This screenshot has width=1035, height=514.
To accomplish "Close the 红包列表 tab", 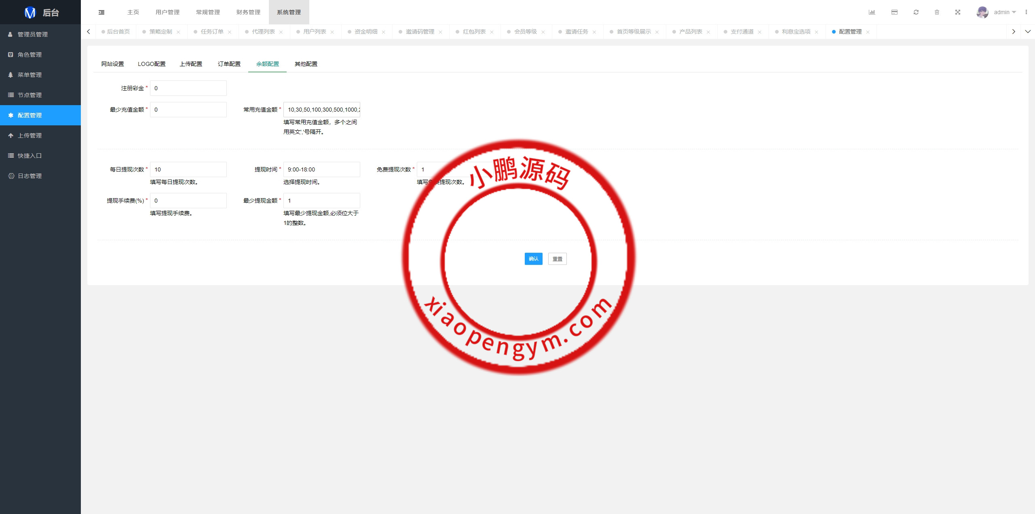I will [492, 32].
